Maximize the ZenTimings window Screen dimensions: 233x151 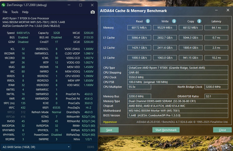[81, 5]
